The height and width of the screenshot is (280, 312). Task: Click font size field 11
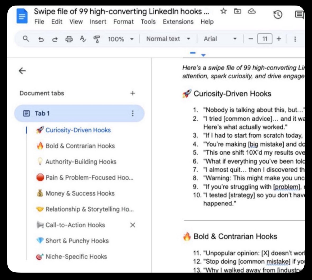pyautogui.click(x=265, y=39)
